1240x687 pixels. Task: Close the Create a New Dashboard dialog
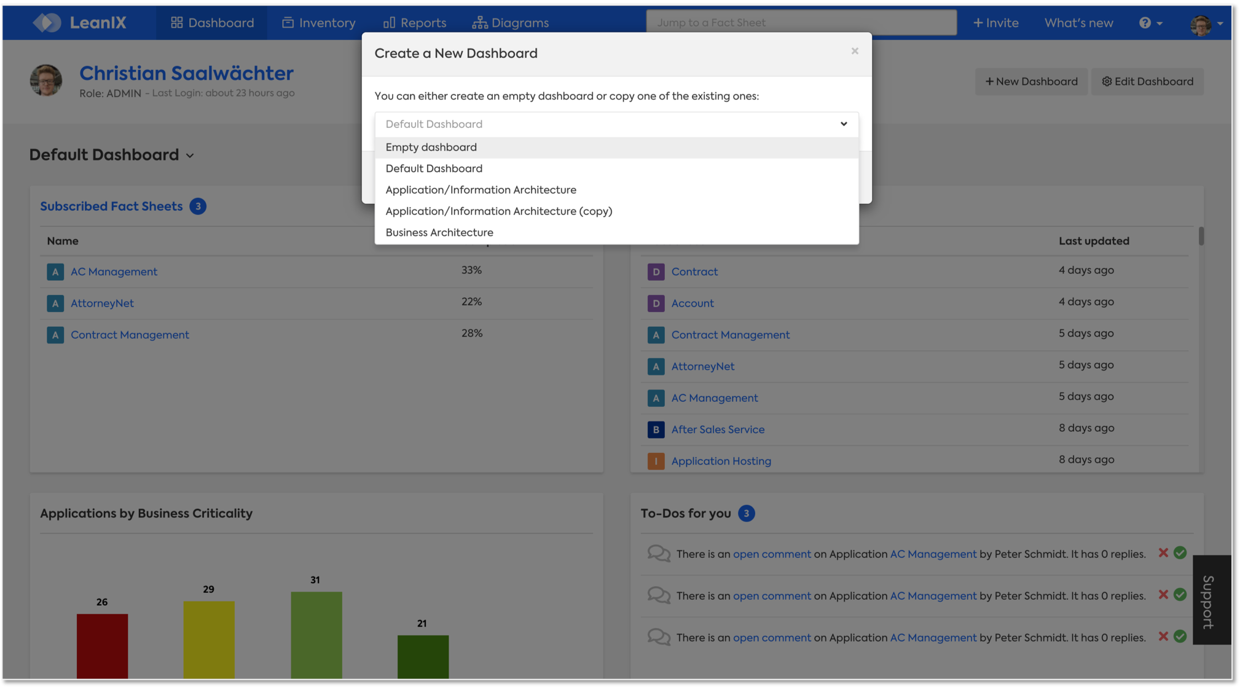point(855,51)
